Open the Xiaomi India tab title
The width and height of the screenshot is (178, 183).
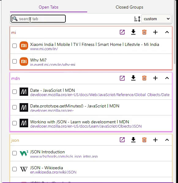click(x=95, y=44)
